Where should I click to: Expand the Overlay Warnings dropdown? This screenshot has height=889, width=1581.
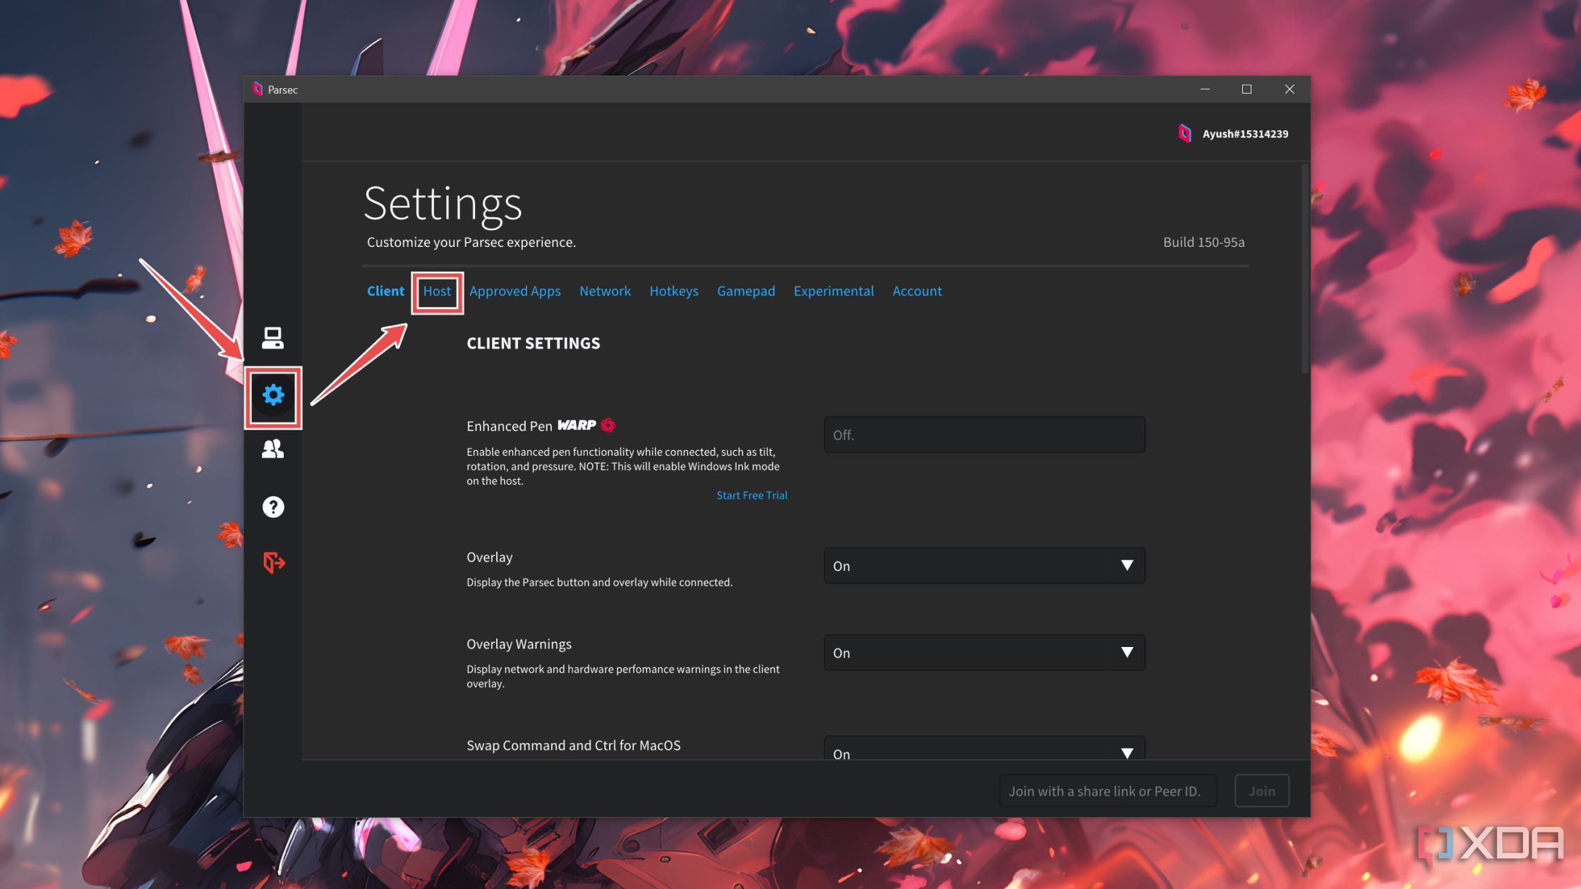pos(1126,651)
